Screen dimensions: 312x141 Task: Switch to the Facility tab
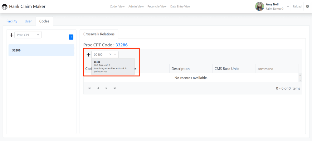click(x=12, y=21)
